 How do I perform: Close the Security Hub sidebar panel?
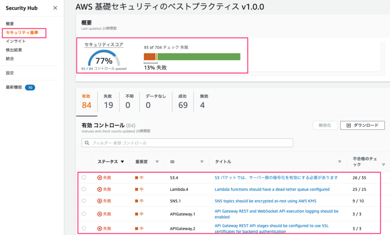pos(55,8)
